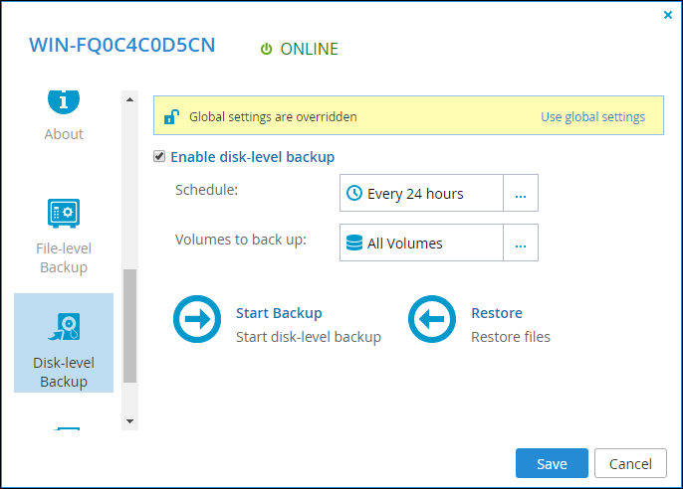Viewport: 683px width, 489px height.
Task: Click the Use global settings link
Action: tap(592, 117)
